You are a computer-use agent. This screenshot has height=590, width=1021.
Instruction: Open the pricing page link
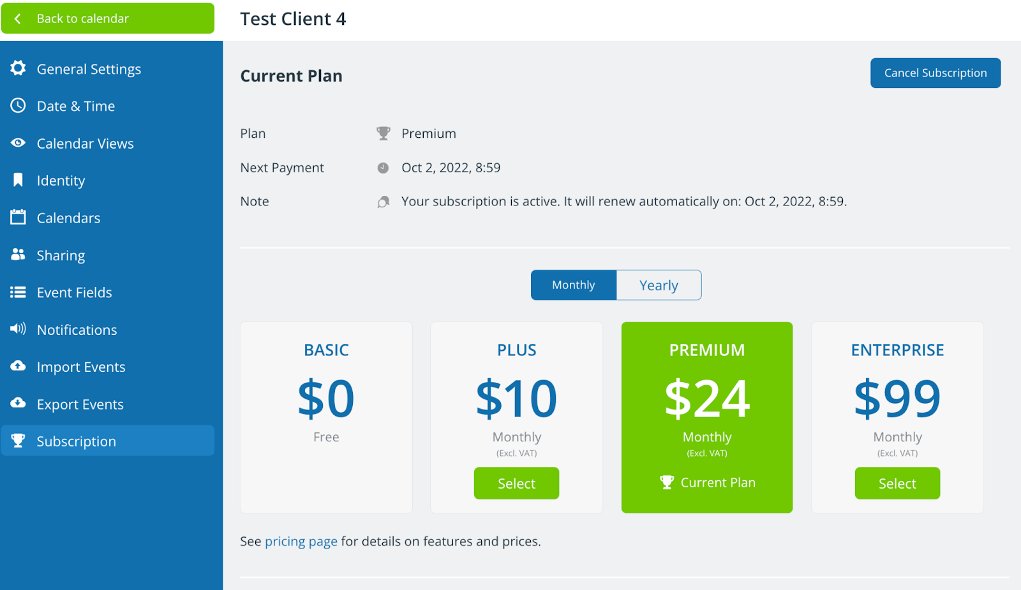pyautogui.click(x=301, y=542)
